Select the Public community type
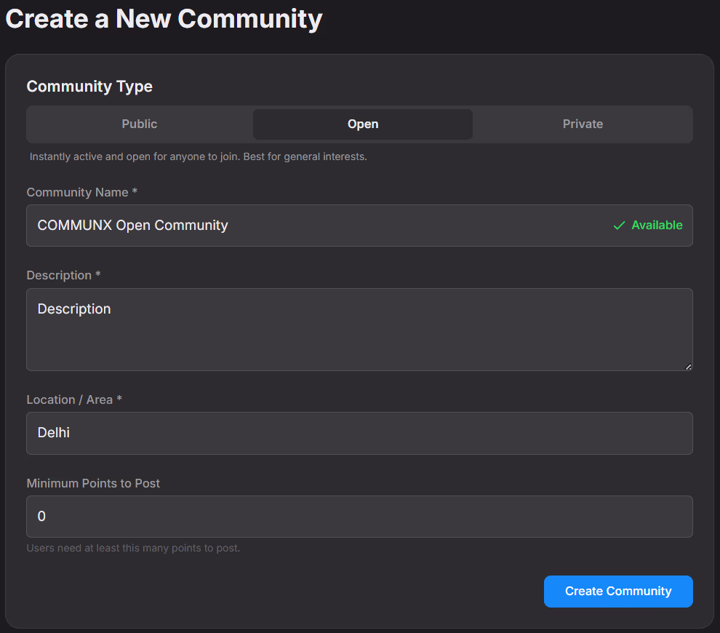Image resolution: width=720 pixels, height=633 pixels. coord(140,124)
